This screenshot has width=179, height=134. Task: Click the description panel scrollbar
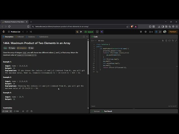[x=88, y=58]
